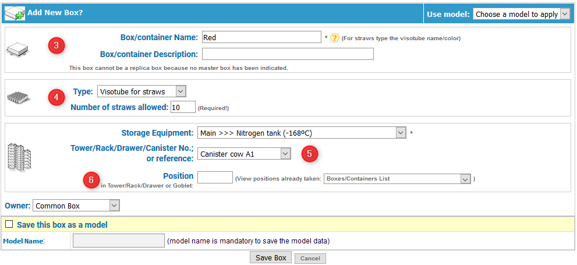
Task: Click the Owner label
Action: pos(17,206)
